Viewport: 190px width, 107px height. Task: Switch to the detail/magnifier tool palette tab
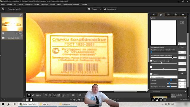pyautogui.click(x=161, y=15)
